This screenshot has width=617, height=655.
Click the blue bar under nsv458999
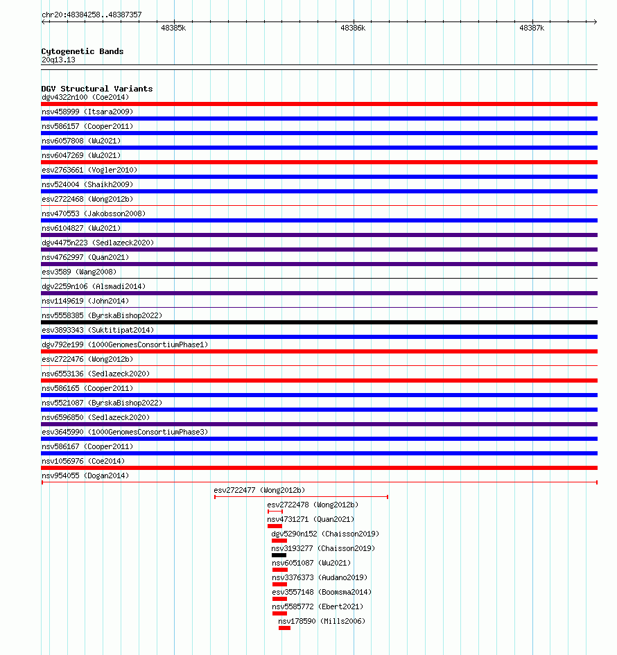319,119
